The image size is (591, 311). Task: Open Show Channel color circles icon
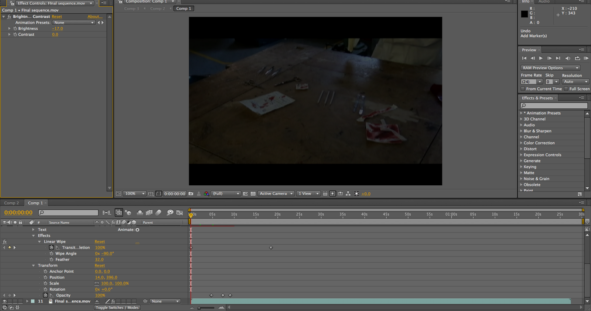point(206,193)
